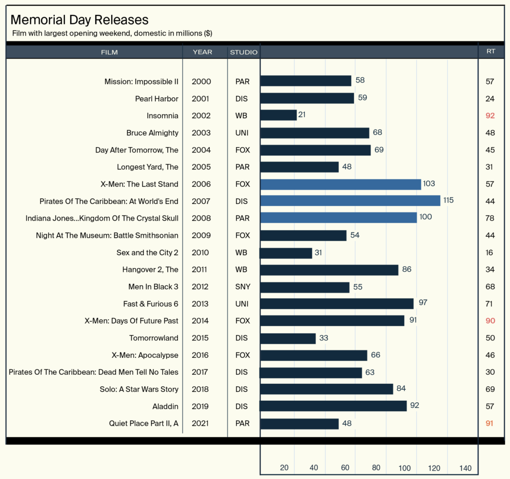Select the 'Fast & Furious 6' film name
The width and height of the screenshot is (510, 479).
[x=150, y=304]
